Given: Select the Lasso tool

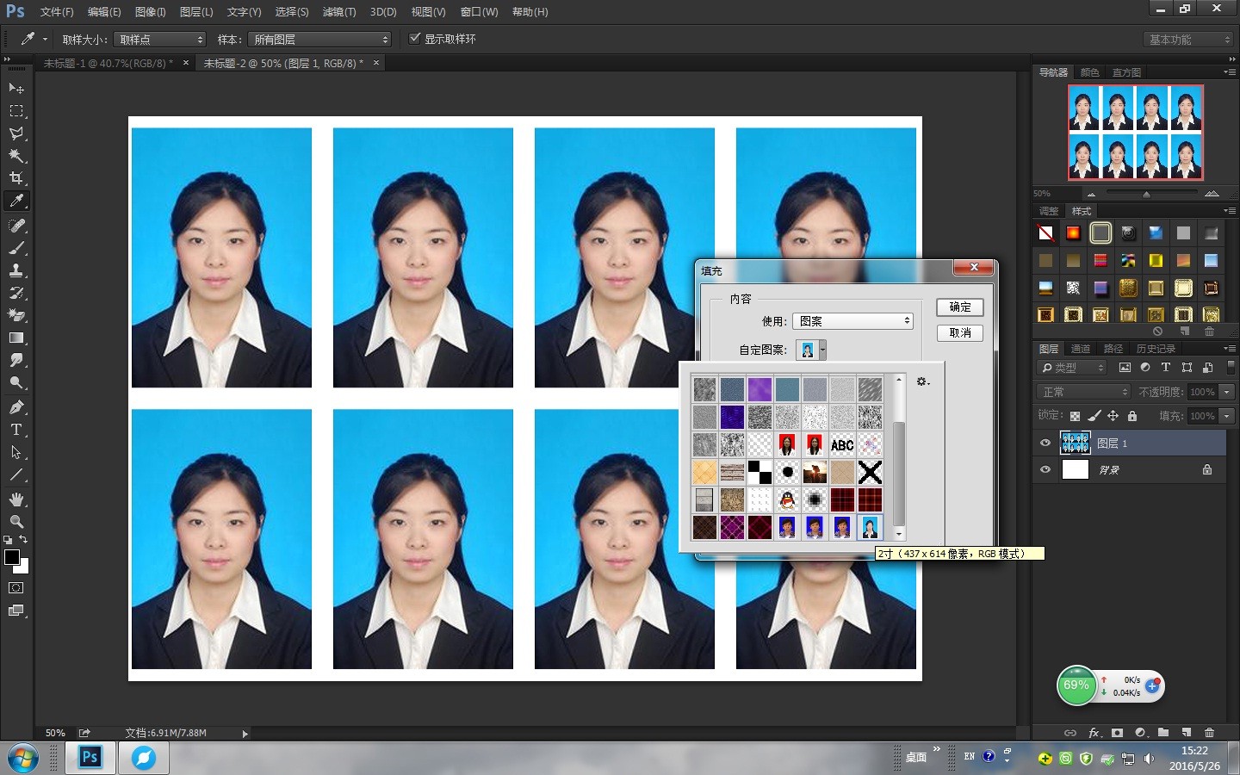Looking at the screenshot, I should pos(16,133).
